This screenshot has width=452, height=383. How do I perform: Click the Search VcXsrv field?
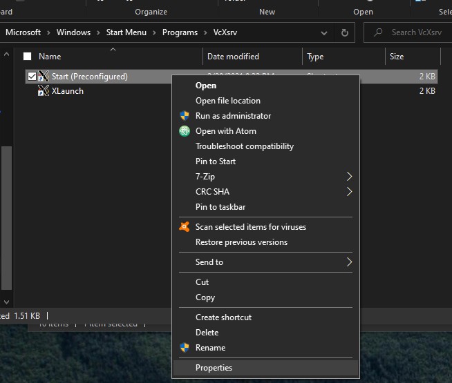pos(408,32)
